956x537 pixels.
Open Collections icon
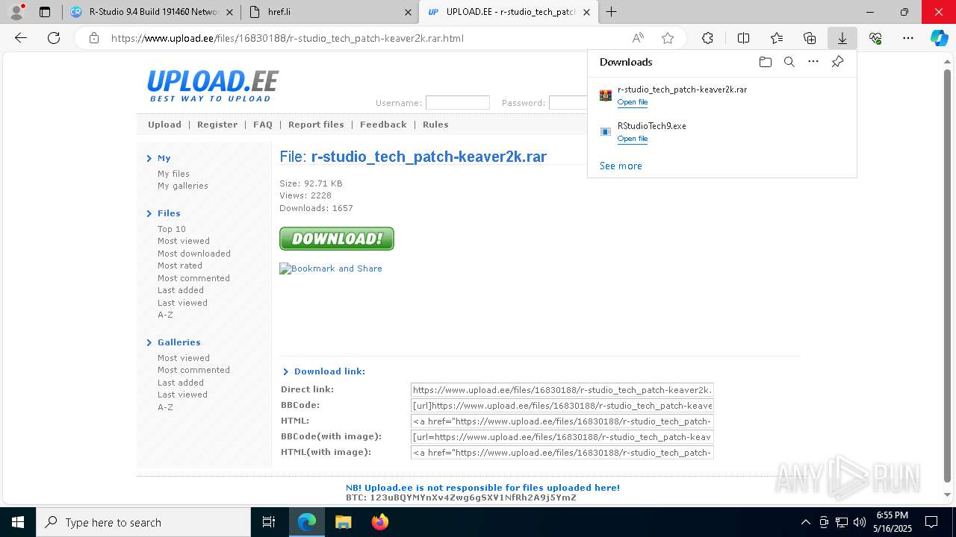click(x=810, y=38)
